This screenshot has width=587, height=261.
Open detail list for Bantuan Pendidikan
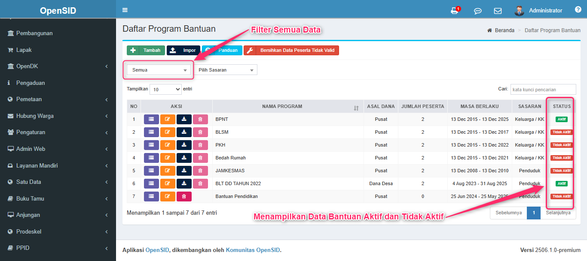click(x=151, y=196)
